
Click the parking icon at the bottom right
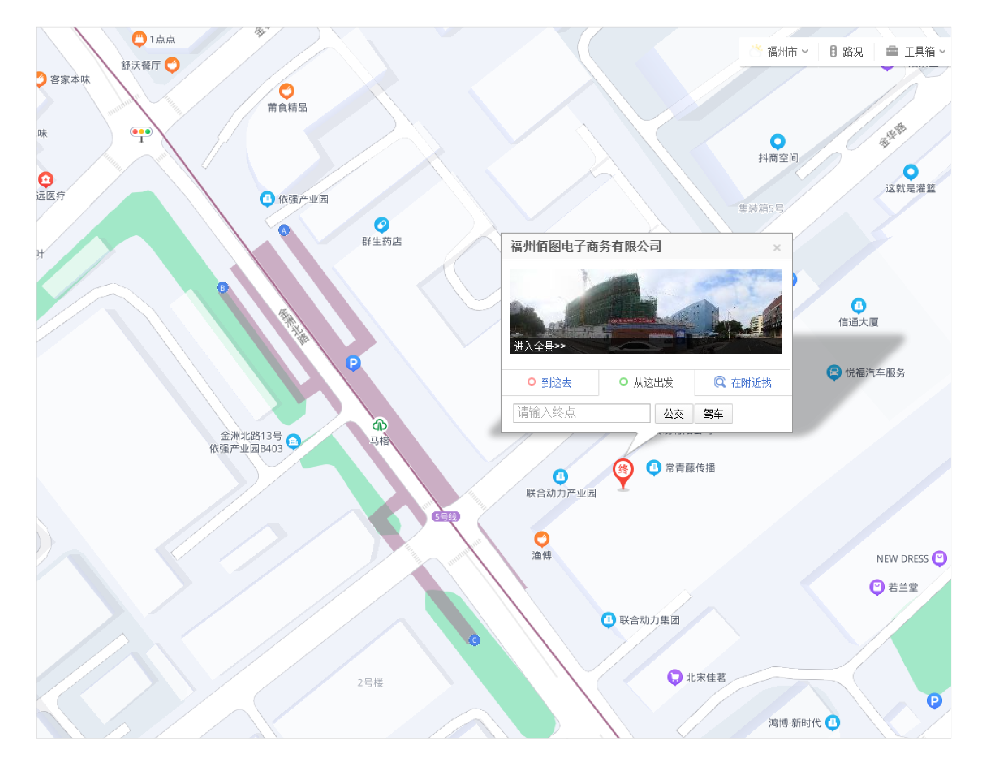934,701
